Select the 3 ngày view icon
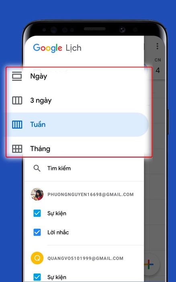176x282 pixels. [17, 100]
